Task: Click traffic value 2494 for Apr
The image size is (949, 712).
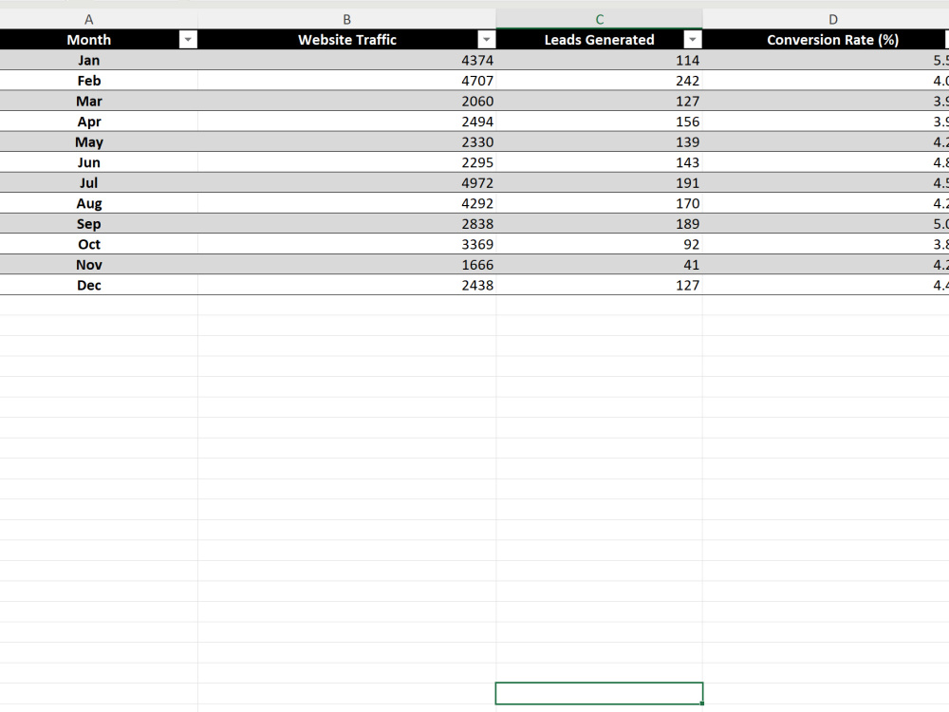Action: click(346, 122)
